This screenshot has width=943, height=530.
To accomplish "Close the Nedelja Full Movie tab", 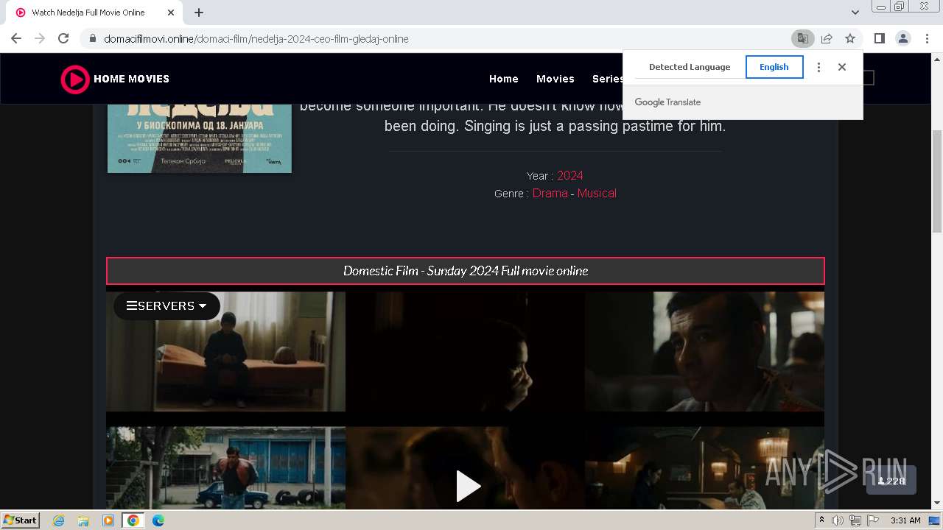I will [x=171, y=13].
